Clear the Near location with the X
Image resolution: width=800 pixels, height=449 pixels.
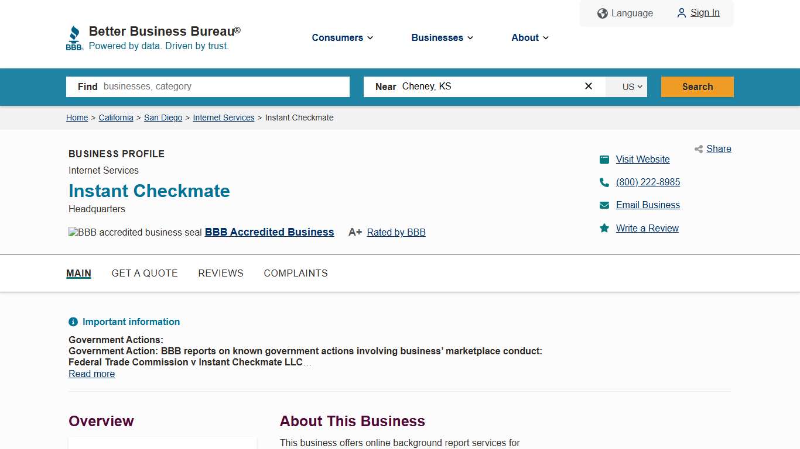pos(588,86)
